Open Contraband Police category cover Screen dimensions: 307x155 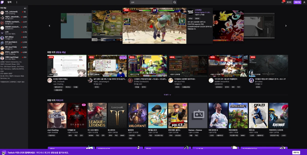(x=178, y=115)
